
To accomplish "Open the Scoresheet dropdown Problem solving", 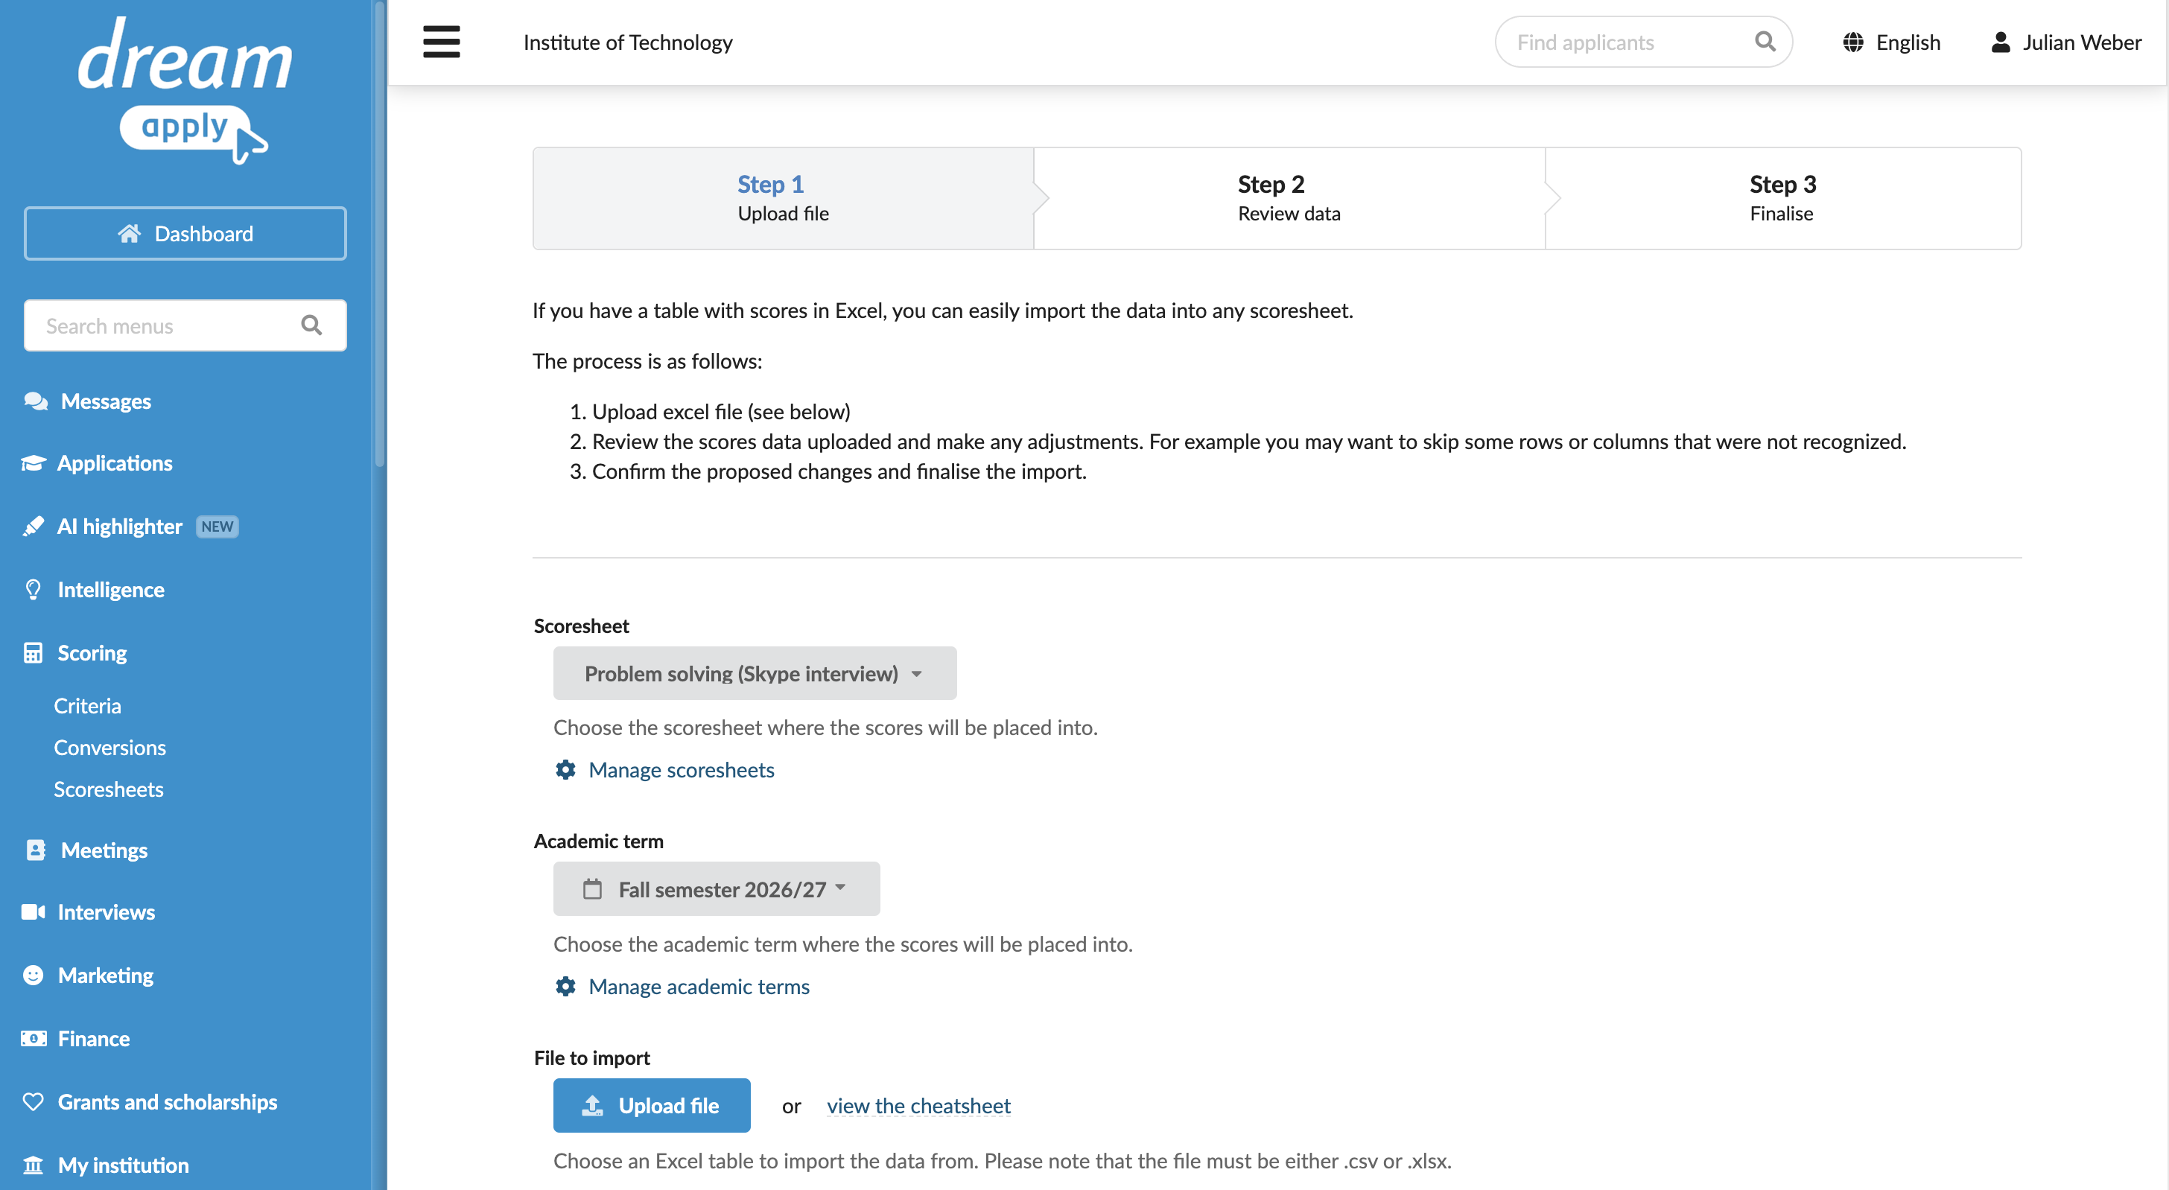I will [x=755, y=673].
